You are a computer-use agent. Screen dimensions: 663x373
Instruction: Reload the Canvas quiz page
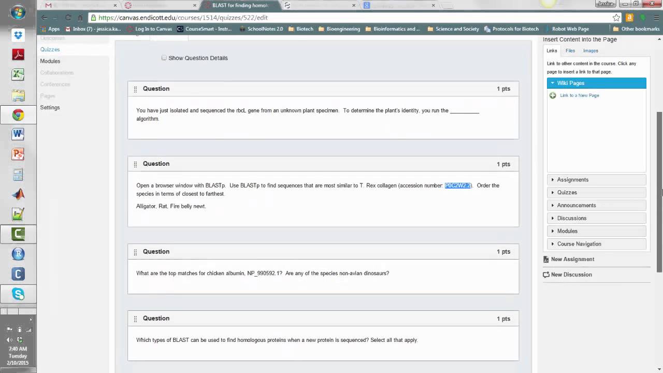point(68,18)
